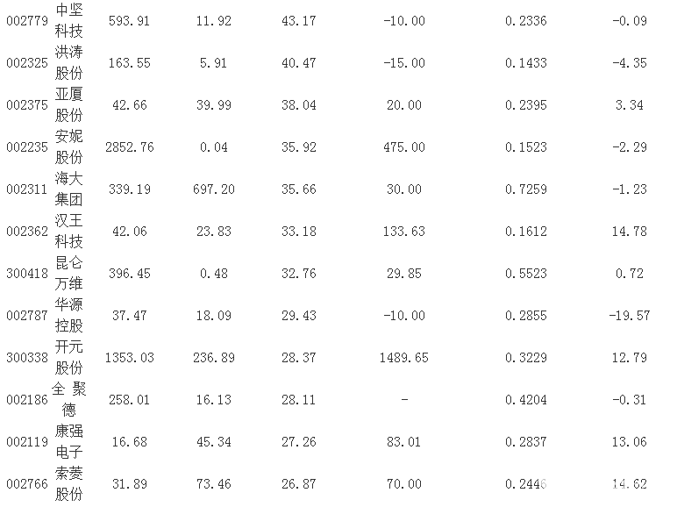Select the 华源控股 stock name
The image size is (677, 507).
tap(69, 316)
